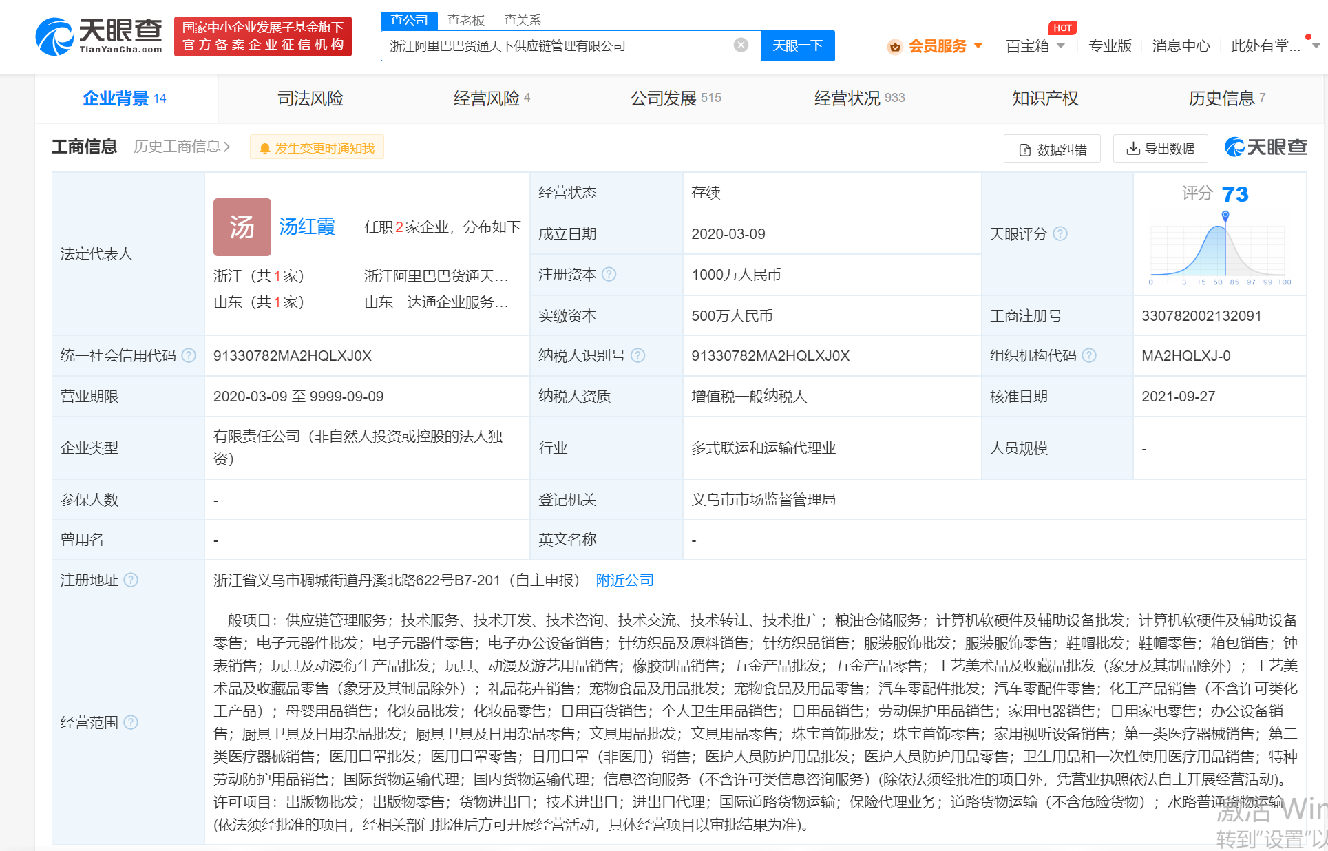Click the TianYanCha logo
1328x851 pixels.
tap(98, 36)
